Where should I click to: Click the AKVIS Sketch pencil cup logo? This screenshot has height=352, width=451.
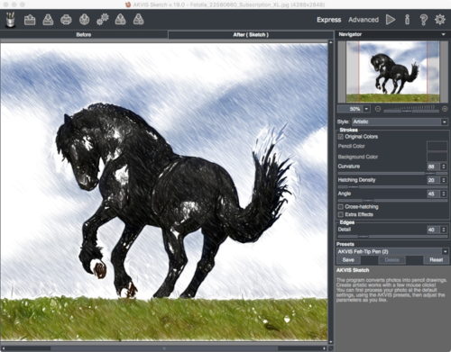pos(11,20)
